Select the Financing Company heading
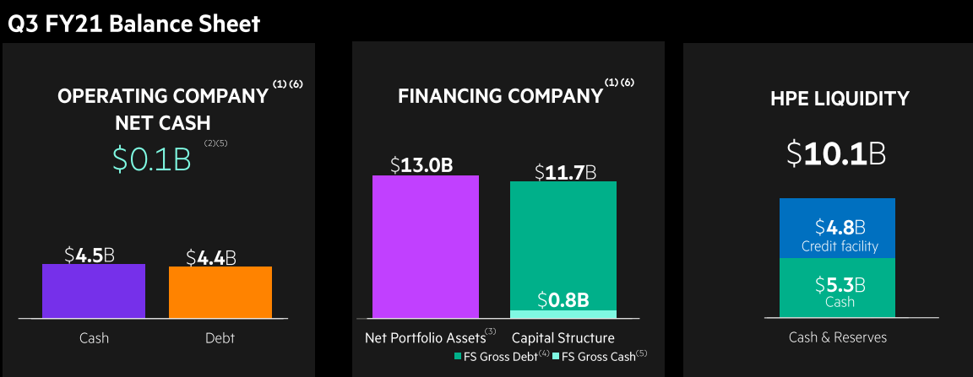 pyautogui.click(x=501, y=96)
